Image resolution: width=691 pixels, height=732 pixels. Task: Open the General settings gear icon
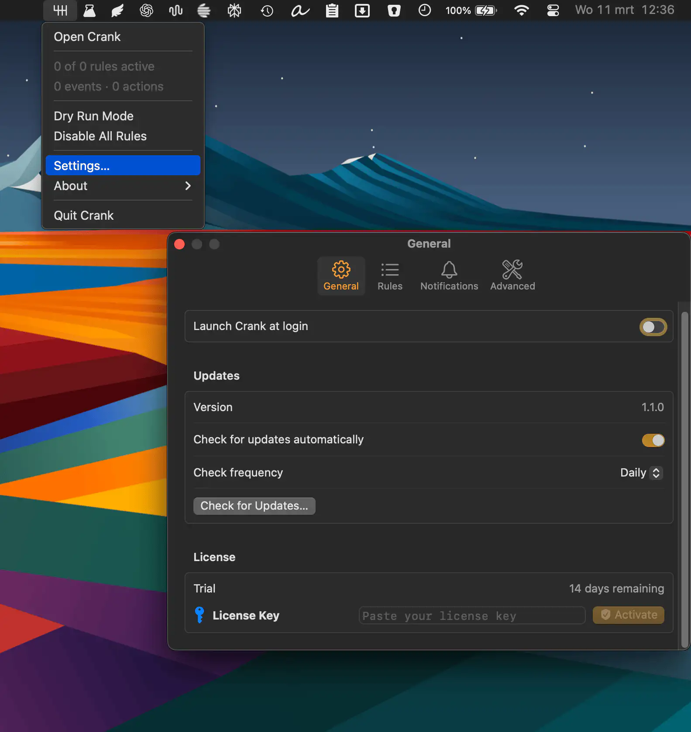[341, 276]
